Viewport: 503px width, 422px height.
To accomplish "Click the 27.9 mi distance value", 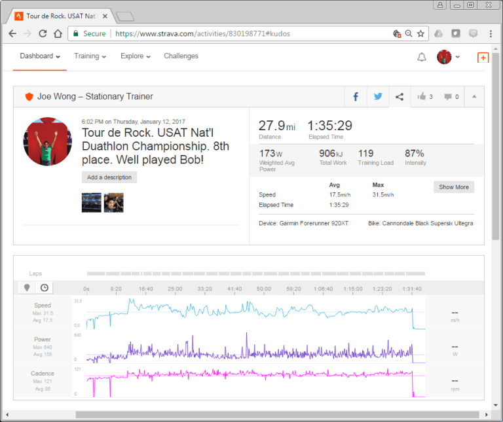I will [x=277, y=126].
